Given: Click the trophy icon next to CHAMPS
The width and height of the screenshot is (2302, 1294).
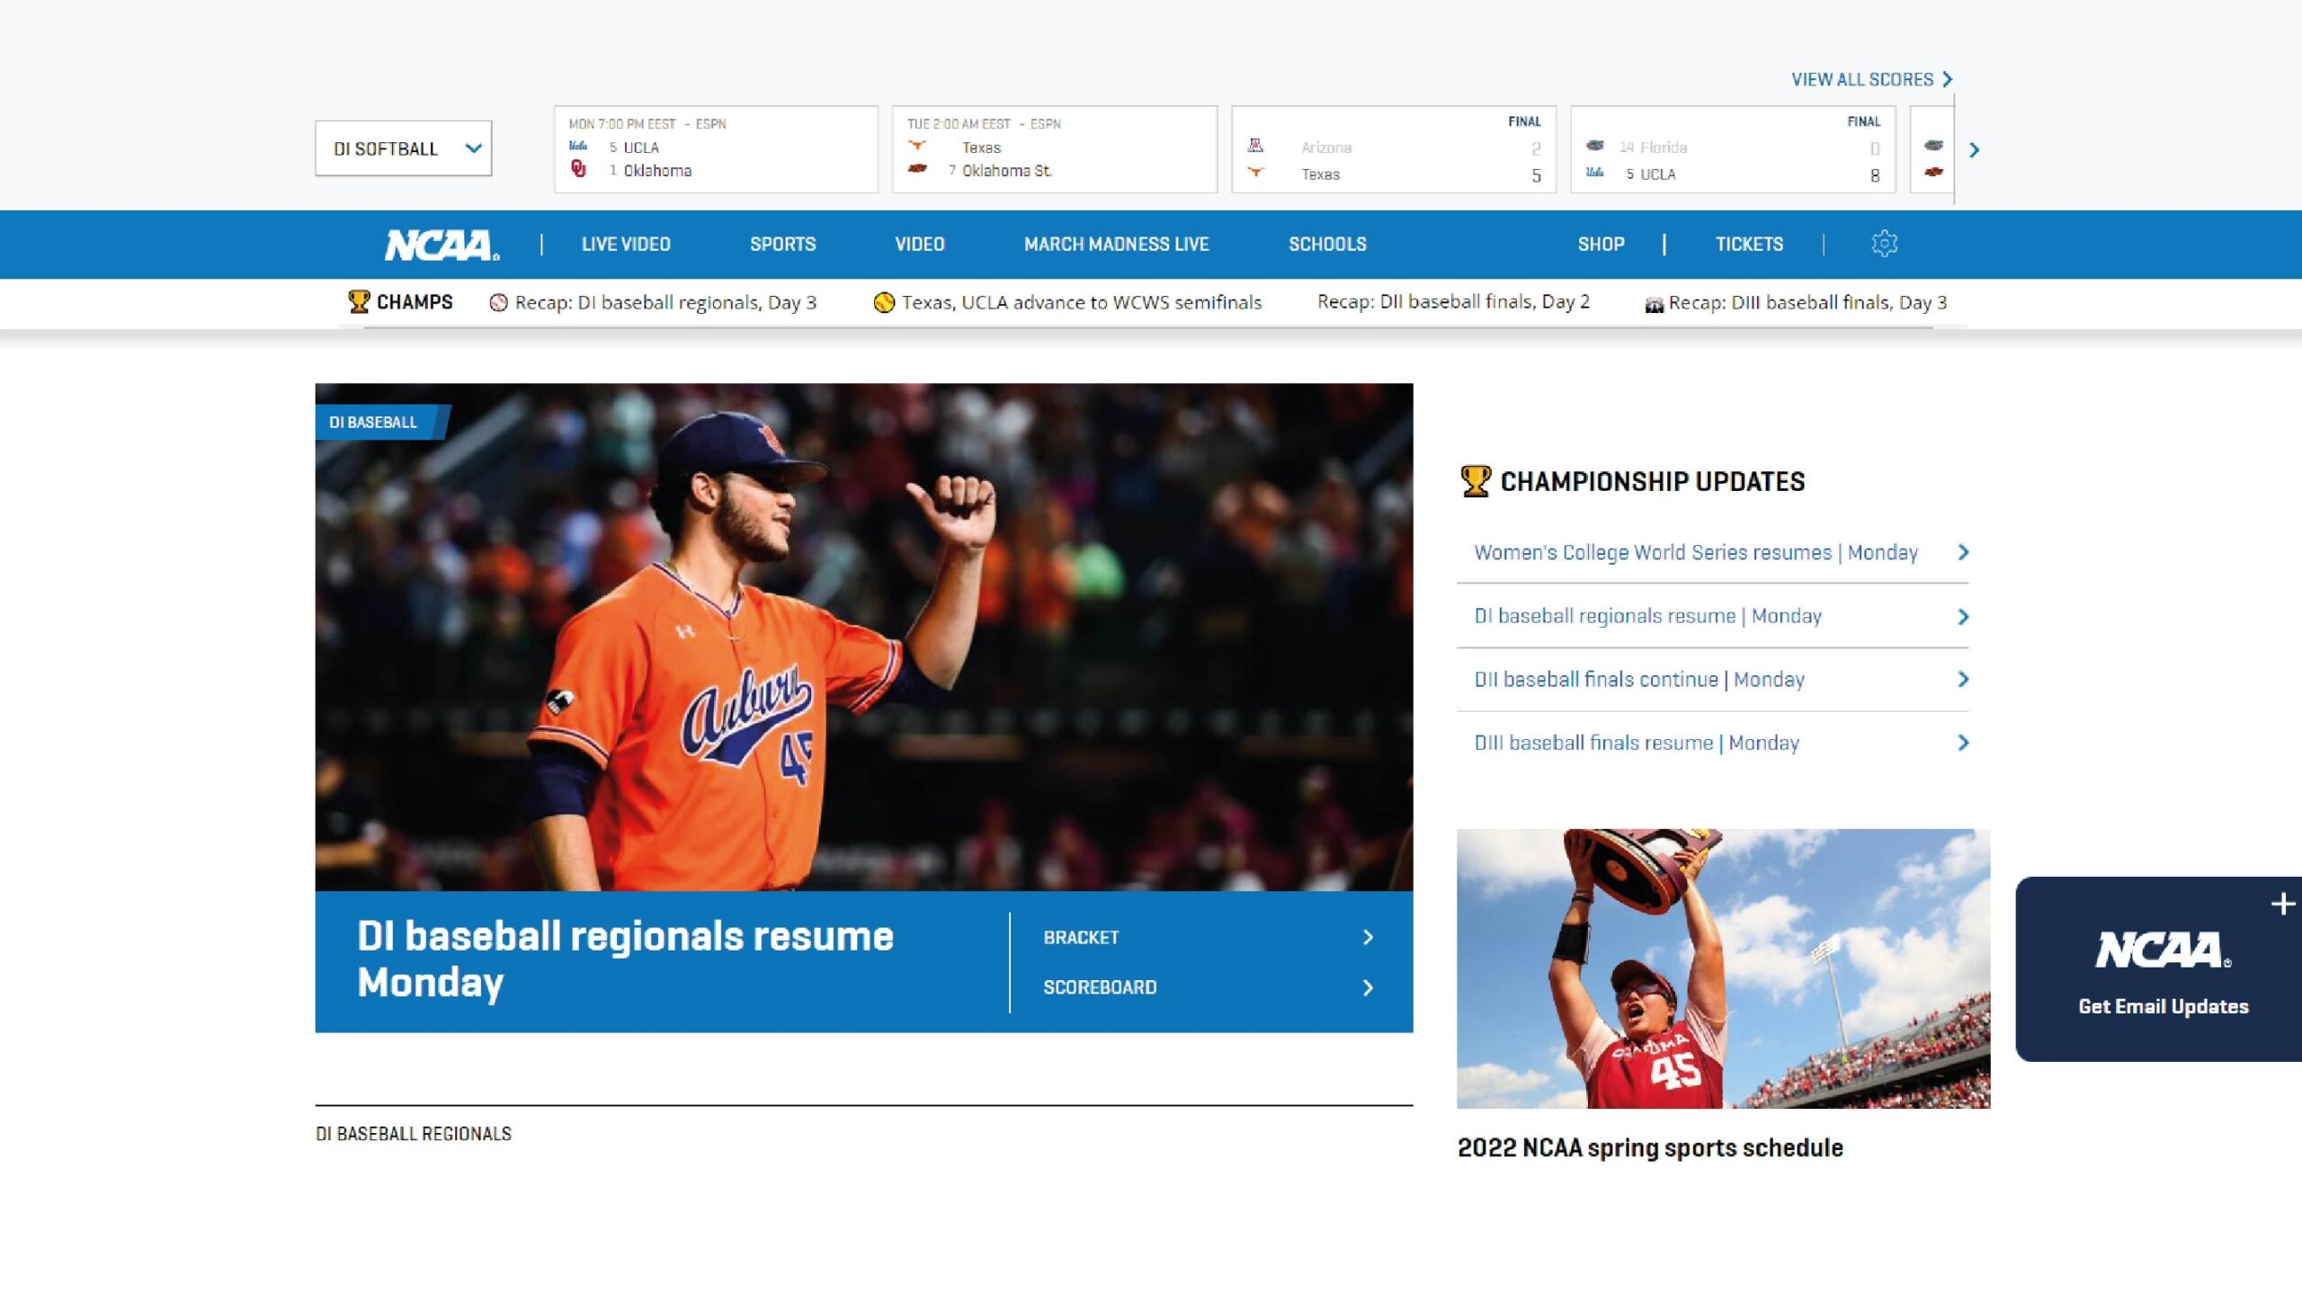Looking at the screenshot, I should tap(358, 302).
